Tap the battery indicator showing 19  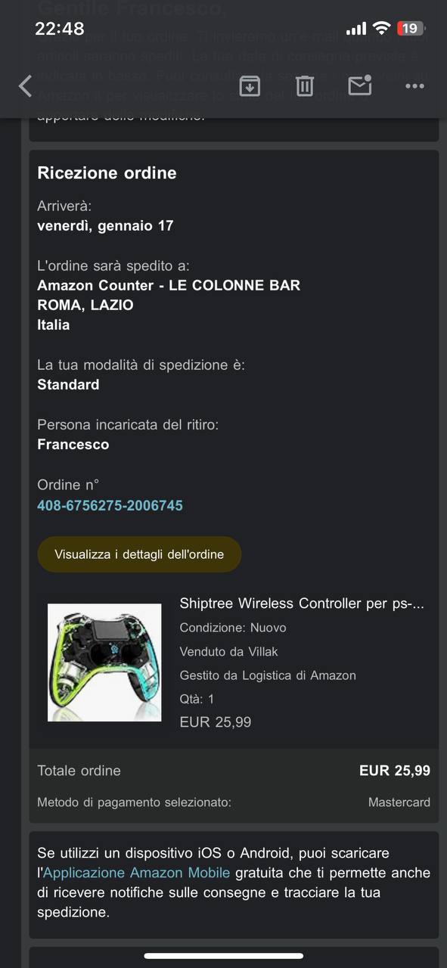point(411,29)
